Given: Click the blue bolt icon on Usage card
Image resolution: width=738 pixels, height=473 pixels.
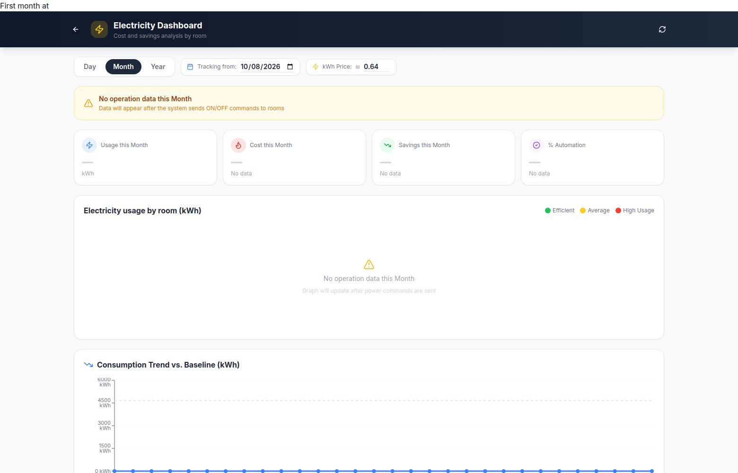Looking at the screenshot, I should (89, 145).
